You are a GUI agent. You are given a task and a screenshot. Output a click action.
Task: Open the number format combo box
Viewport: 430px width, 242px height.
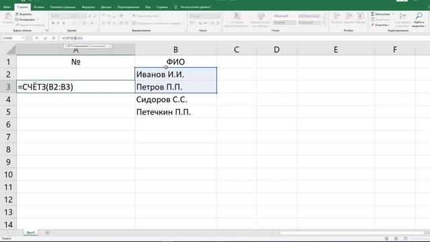(x=204, y=16)
